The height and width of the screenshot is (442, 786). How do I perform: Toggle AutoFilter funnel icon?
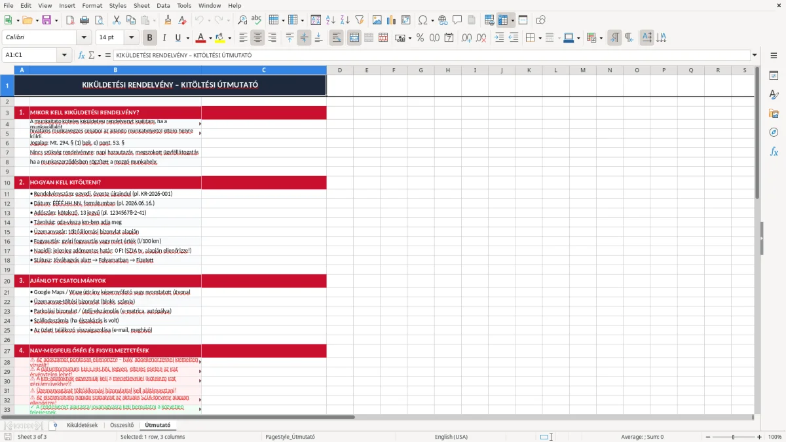[359, 20]
